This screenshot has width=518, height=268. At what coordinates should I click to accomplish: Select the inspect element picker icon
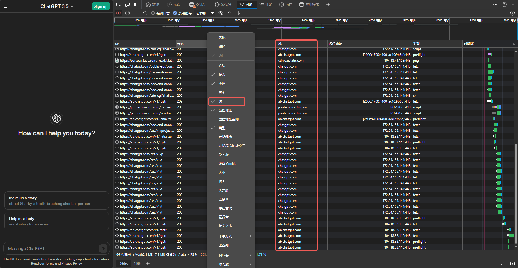click(119, 4)
